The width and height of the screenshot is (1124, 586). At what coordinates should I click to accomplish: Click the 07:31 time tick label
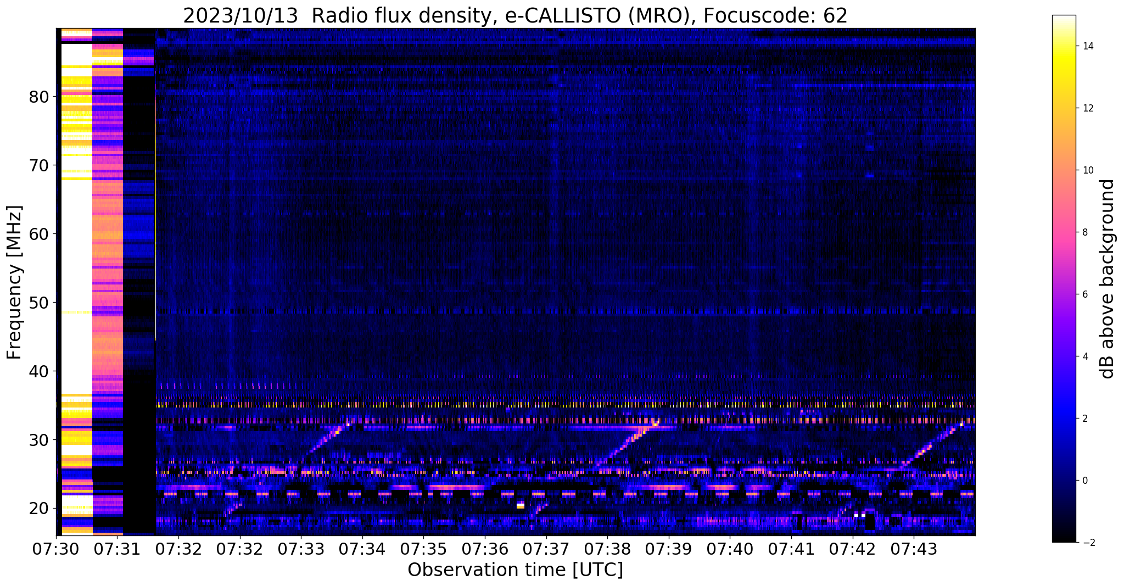[117, 549]
